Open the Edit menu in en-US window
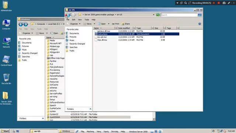 click(x=73, y=20)
